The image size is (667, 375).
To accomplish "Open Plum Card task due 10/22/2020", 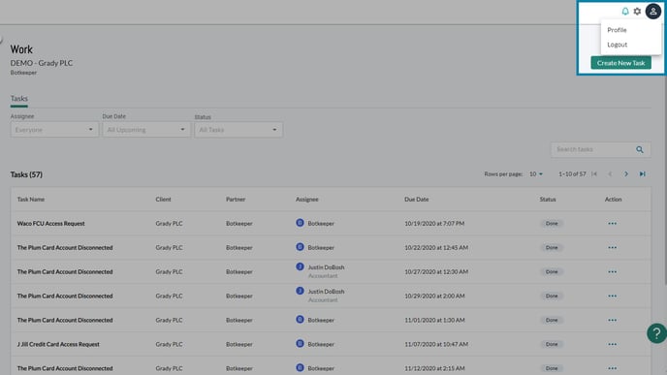I will (x=65, y=247).
